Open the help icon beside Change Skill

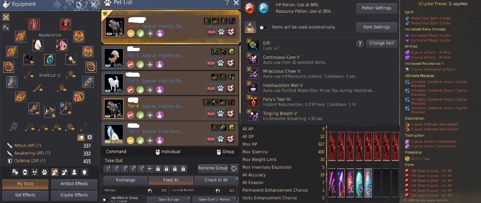tap(360, 43)
